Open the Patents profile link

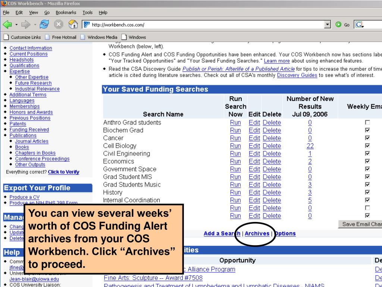(18, 124)
